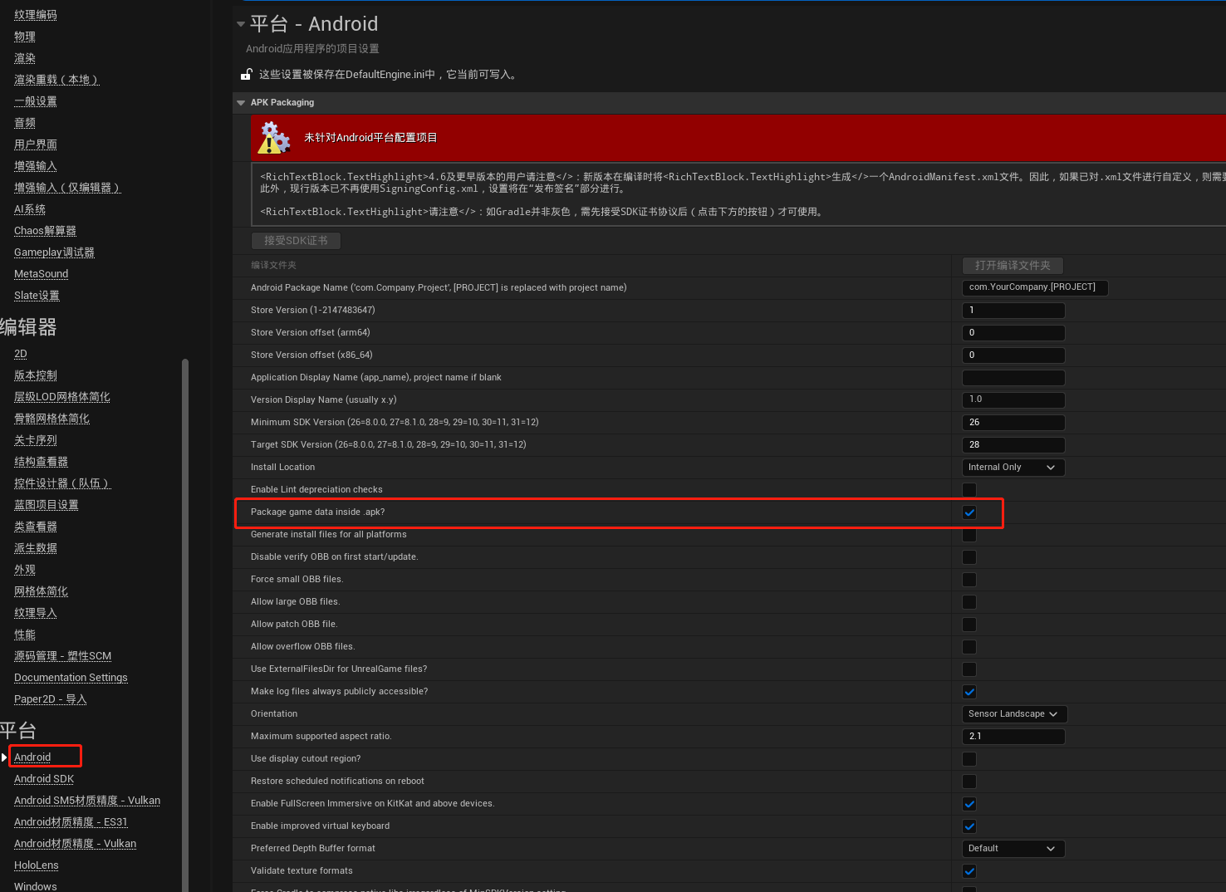The image size is (1226, 892).
Task: Enable Force small OBB files checkbox
Action: [x=969, y=580]
